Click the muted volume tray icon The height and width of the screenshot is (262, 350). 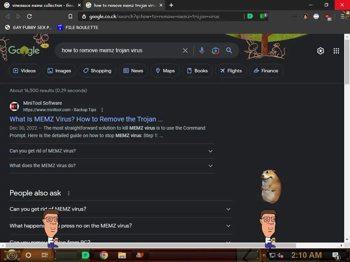[280, 256]
